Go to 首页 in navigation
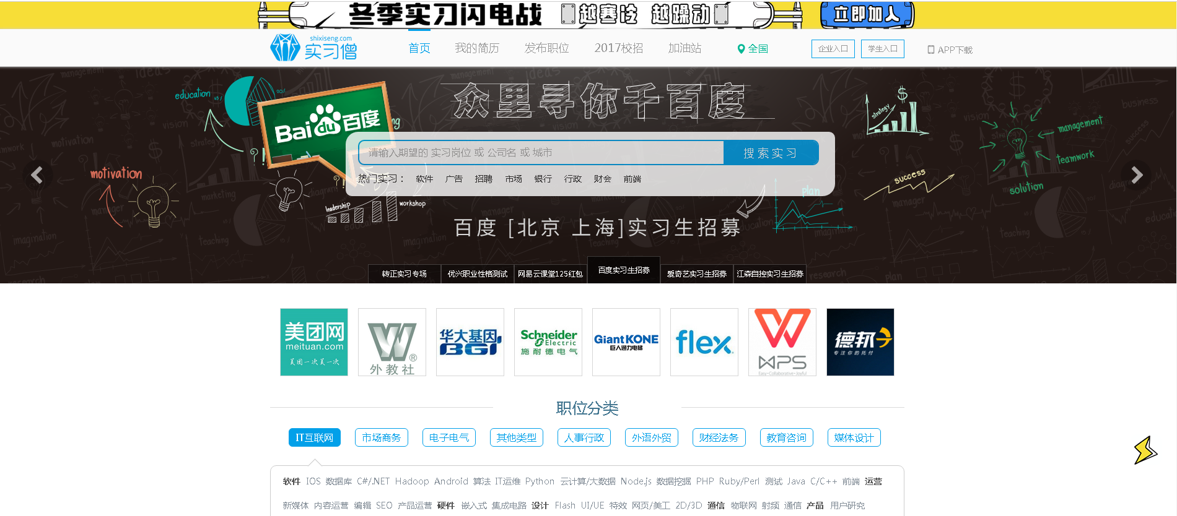The height and width of the screenshot is (516, 1177). (x=419, y=48)
